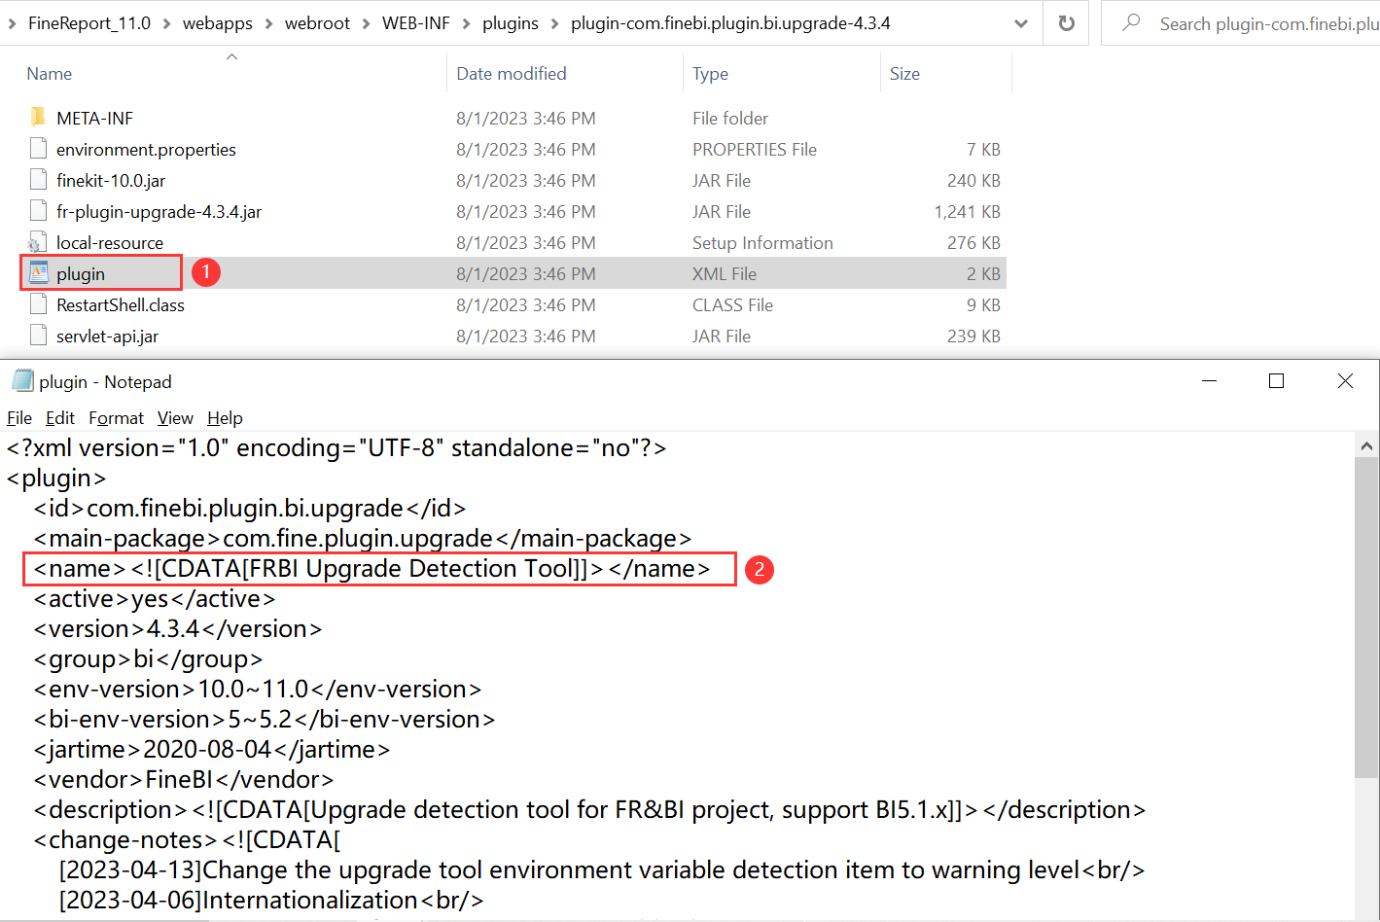
Task: Click the finekit-10.0.jar file icon
Action: pyautogui.click(x=38, y=180)
